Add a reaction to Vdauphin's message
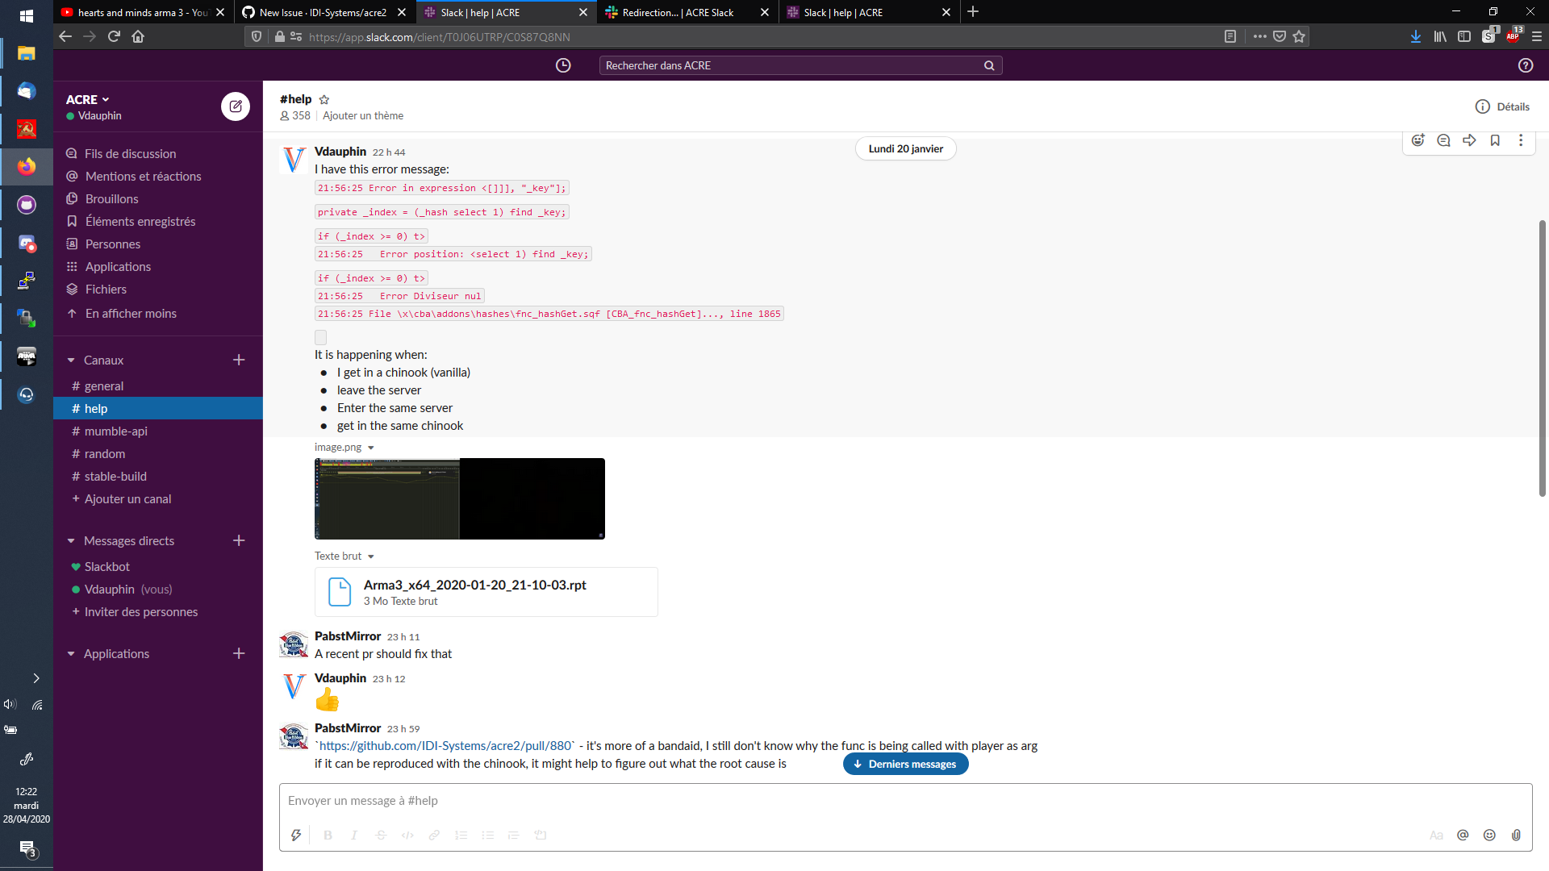1549x871 pixels. [x=1418, y=140]
